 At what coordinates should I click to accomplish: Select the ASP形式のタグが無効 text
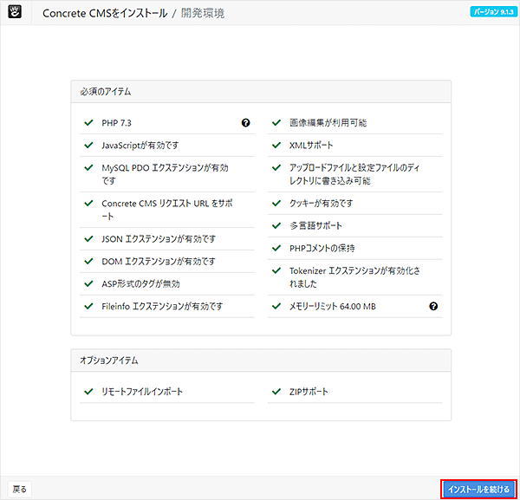[x=140, y=284]
